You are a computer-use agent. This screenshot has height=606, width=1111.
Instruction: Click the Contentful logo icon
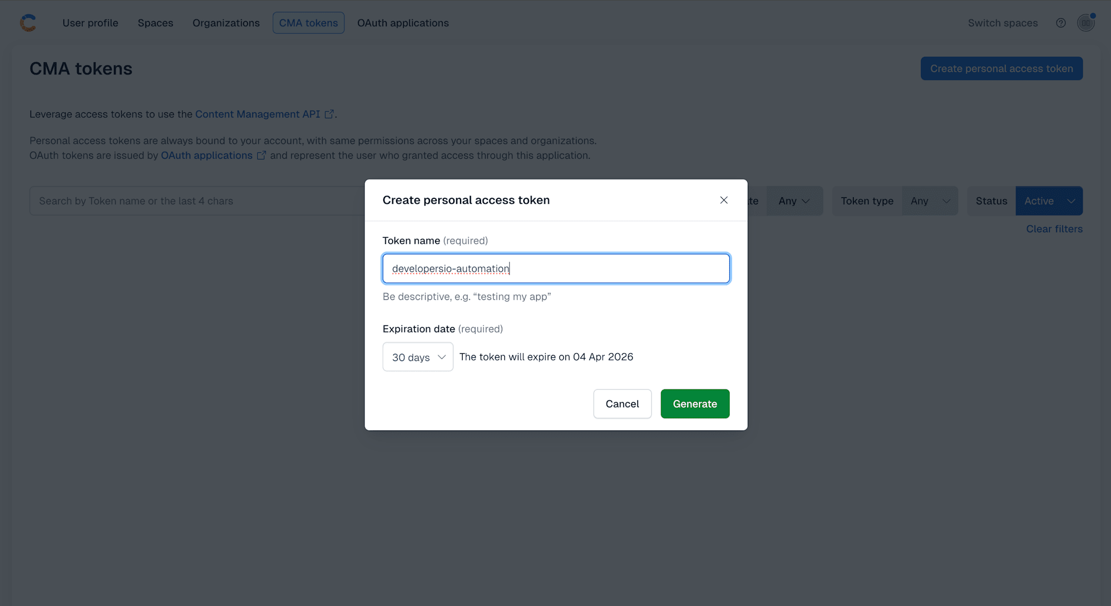(x=28, y=23)
